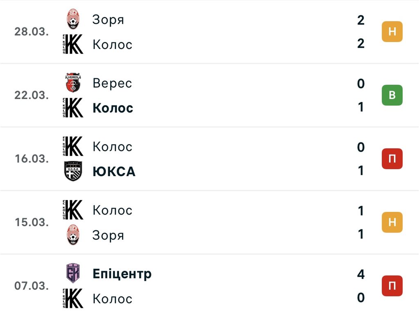Open the Епіцентр team name link

[x=122, y=274]
